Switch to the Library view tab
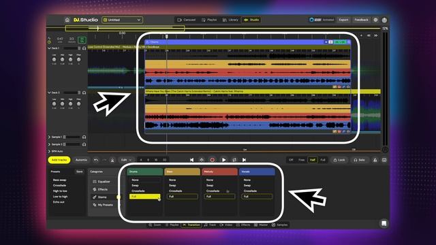Screen dimensions: 436x245 (x=230, y=20)
